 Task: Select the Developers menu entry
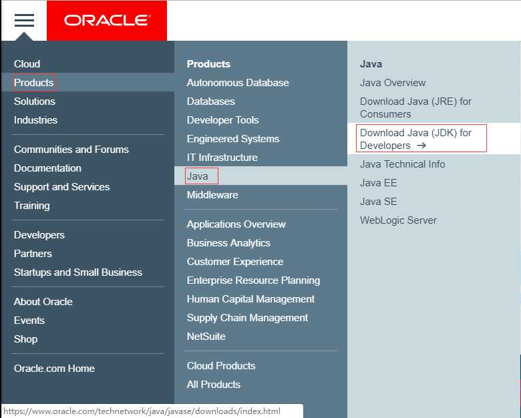[39, 235]
